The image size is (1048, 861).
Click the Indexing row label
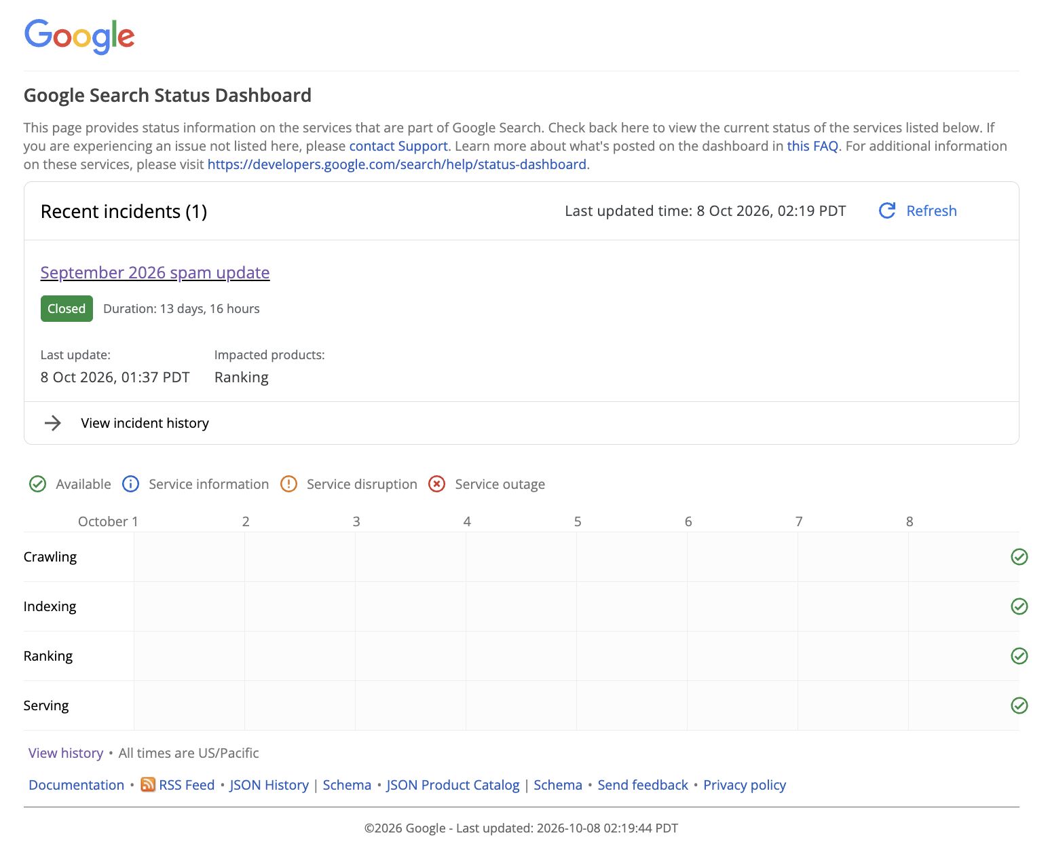(50, 606)
